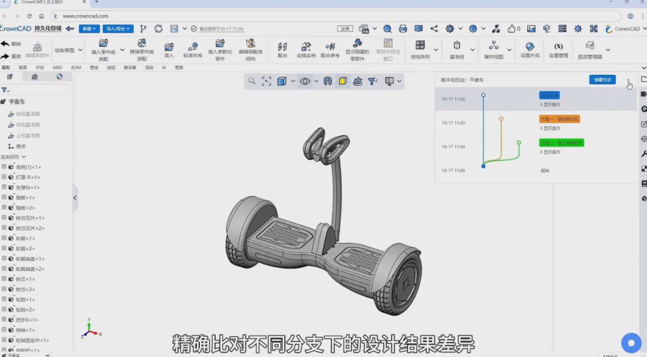
Task: Expand the 底壳(1)<1> tree node
Action: click(x=4, y=167)
